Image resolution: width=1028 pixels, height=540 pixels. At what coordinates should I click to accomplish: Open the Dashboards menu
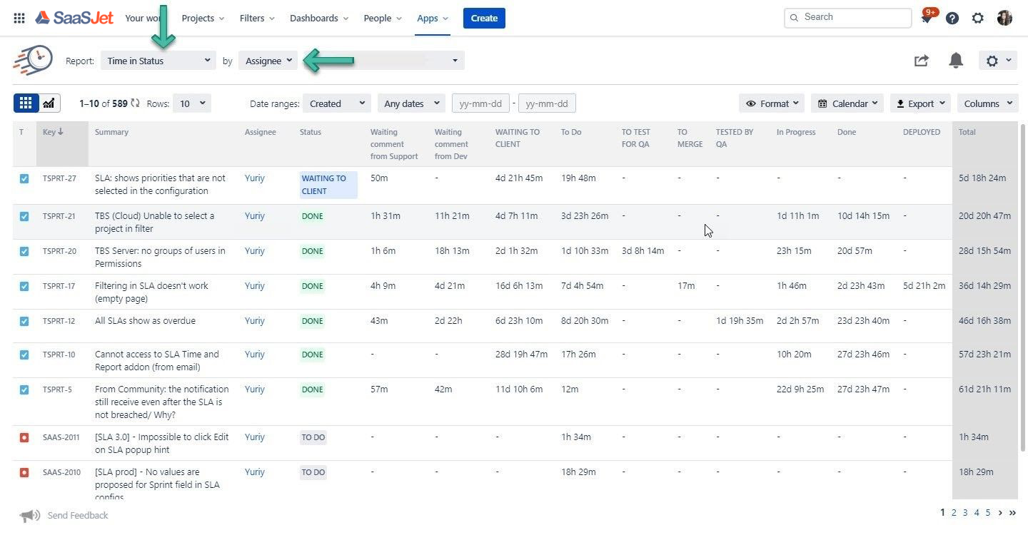[319, 19]
